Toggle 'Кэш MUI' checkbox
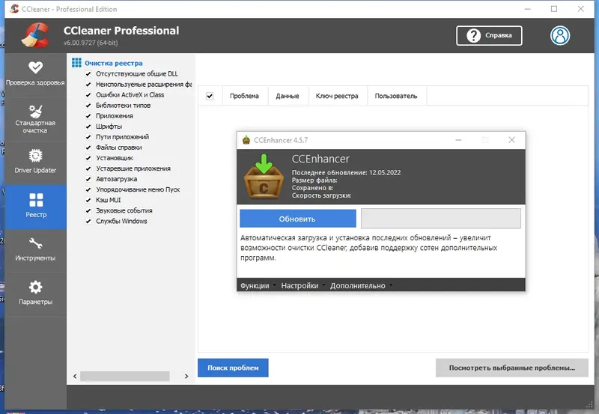 [88, 200]
